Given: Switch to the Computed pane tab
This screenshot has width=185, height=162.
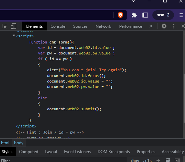Looking at the screenshot, I should point(28,152).
